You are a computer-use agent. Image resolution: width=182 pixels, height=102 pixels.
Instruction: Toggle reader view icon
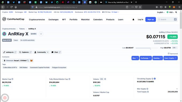coord(127,7)
